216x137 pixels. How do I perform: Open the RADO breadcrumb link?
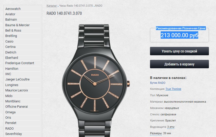click(99, 6)
